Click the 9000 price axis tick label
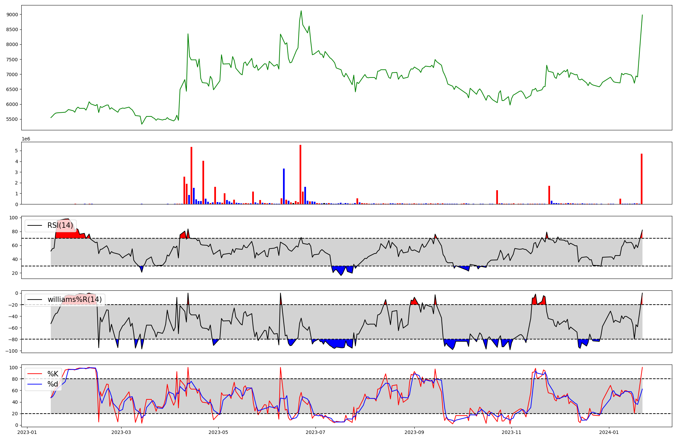Image resolution: width=677 pixels, height=440 pixels. 12,15
